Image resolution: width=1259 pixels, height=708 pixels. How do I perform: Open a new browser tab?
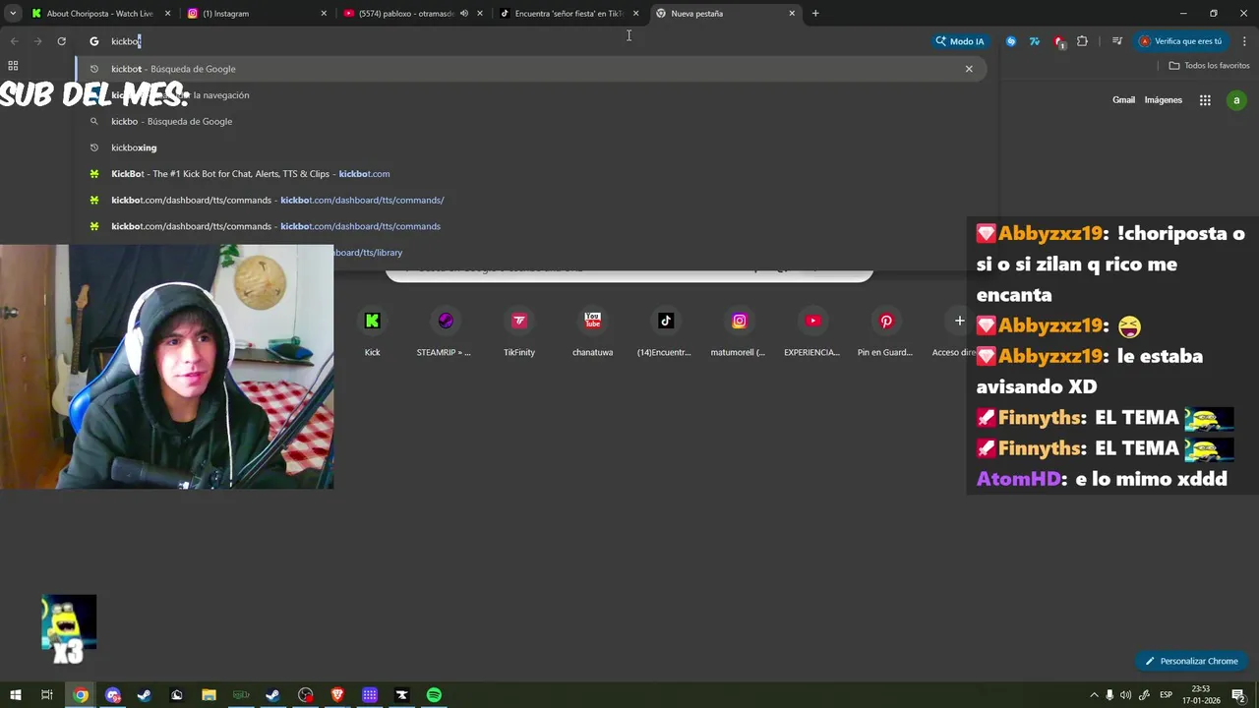pyautogui.click(x=815, y=14)
